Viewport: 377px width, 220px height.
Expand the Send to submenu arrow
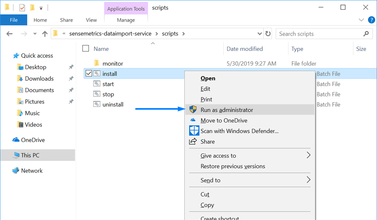[x=309, y=180]
